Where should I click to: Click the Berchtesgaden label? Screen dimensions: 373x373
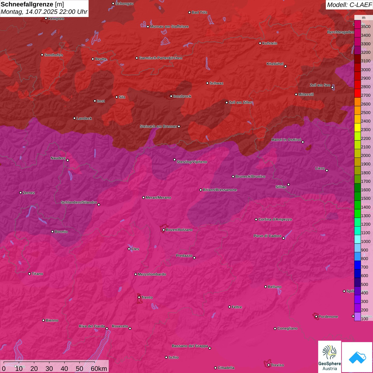tap(340, 32)
